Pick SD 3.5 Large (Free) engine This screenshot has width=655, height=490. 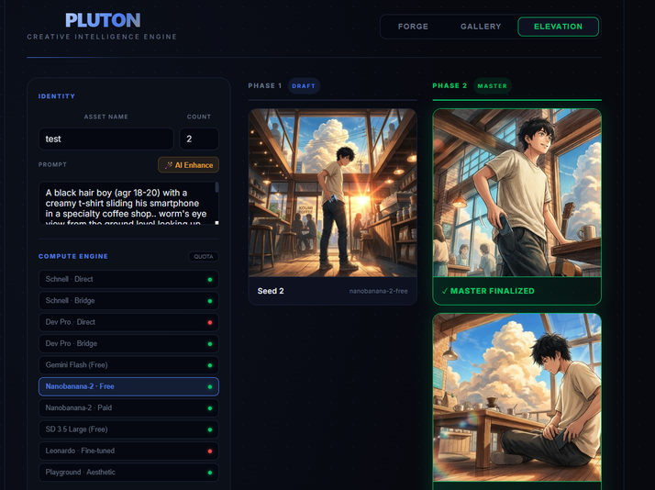pyautogui.click(x=128, y=429)
